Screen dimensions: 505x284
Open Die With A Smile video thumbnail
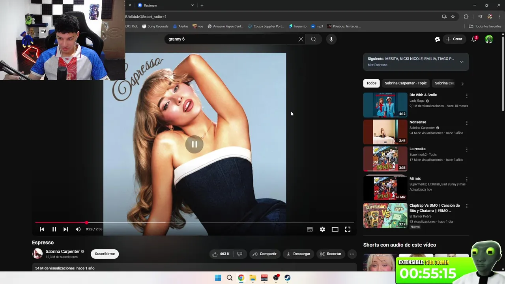385,105
